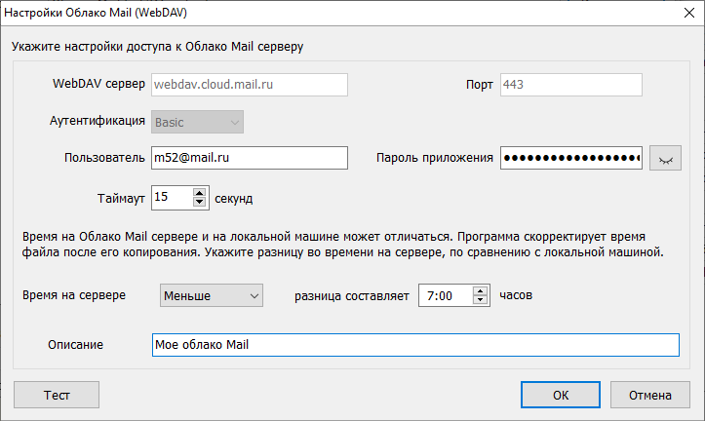Viewport: 705px width, 421px height.
Task: Click the Порт field showing 443
Action: click(x=569, y=85)
